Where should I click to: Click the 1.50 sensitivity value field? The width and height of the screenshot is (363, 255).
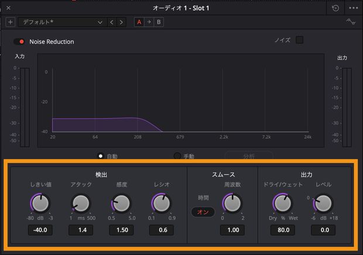(121, 230)
